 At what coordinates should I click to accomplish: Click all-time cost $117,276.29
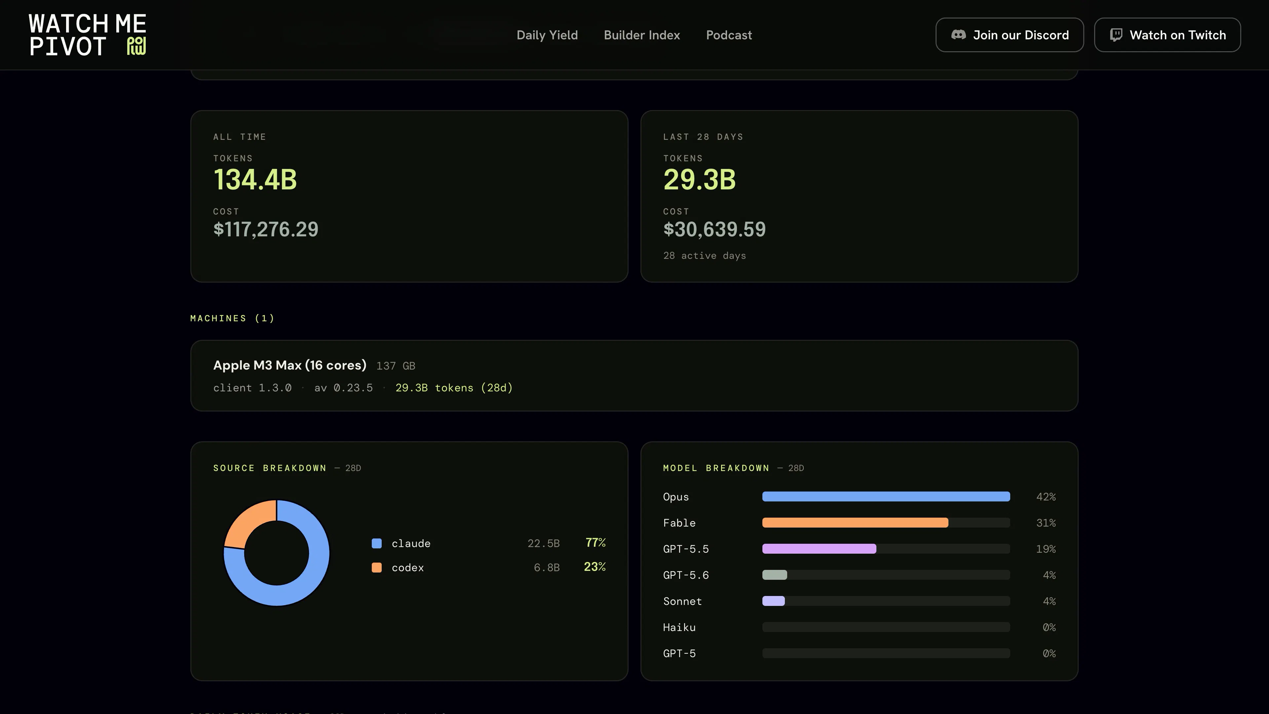pos(265,229)
